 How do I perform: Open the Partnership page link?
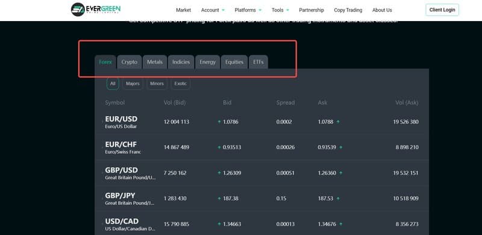click(311, 10)
